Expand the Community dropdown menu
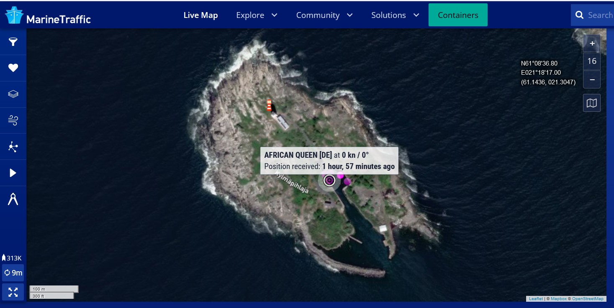 point(324,15)
